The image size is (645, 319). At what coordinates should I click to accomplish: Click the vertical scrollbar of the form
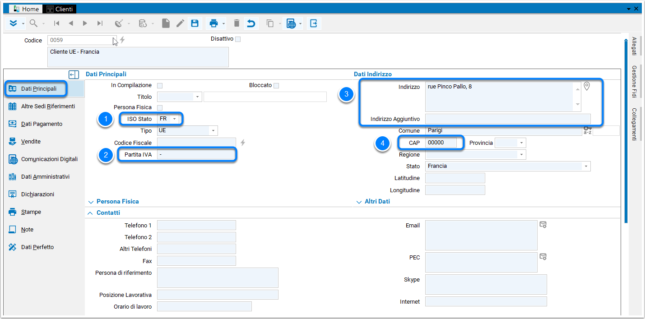(626, 131)
